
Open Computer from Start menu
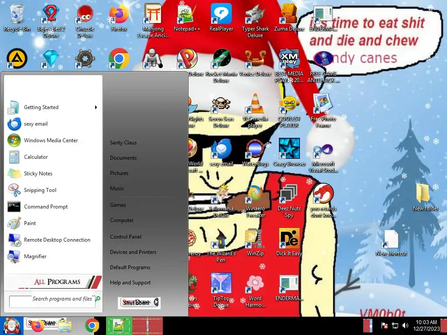point(122,220)
